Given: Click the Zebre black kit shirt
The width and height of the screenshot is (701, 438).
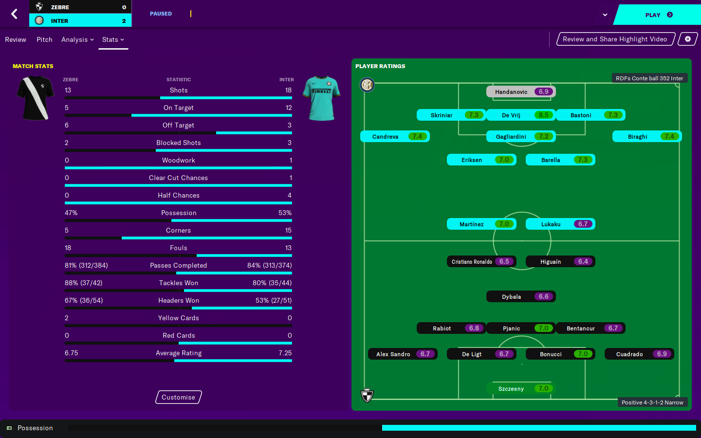Looking at the screenshot, I should pyautogui.click(x=36, y=98).
